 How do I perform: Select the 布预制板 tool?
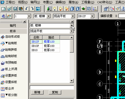click(x=9, y=63)
